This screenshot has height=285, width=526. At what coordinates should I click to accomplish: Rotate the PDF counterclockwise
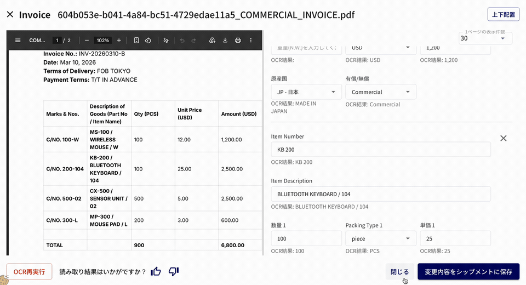click(148, 41)
